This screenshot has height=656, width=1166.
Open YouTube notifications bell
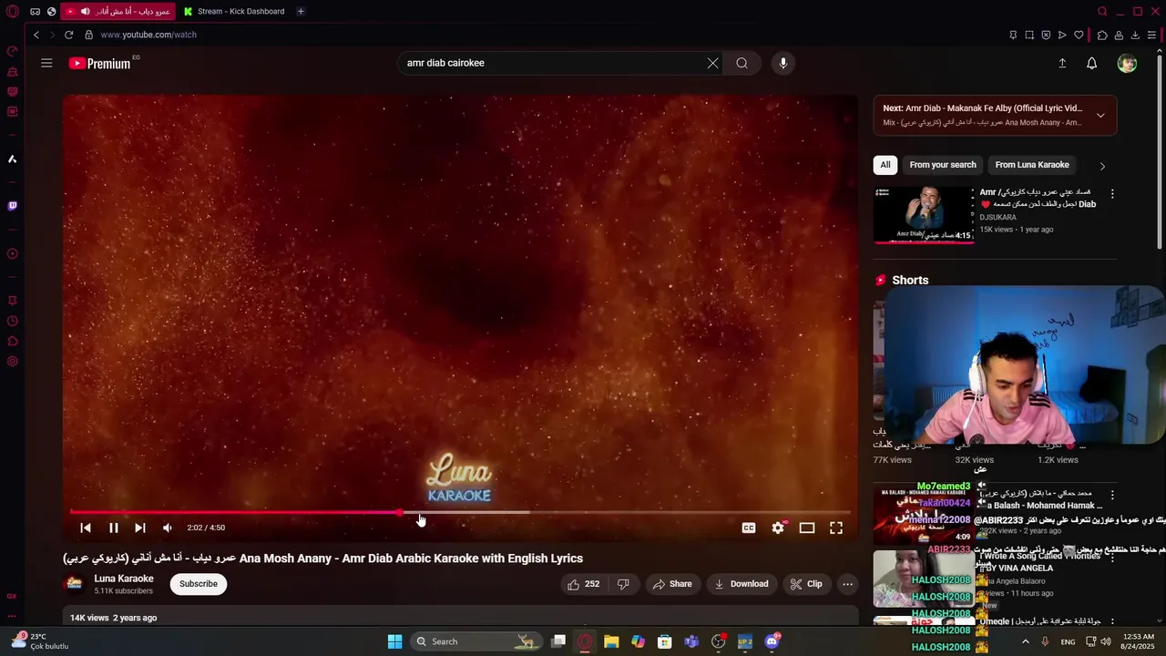pos(1091,63)
